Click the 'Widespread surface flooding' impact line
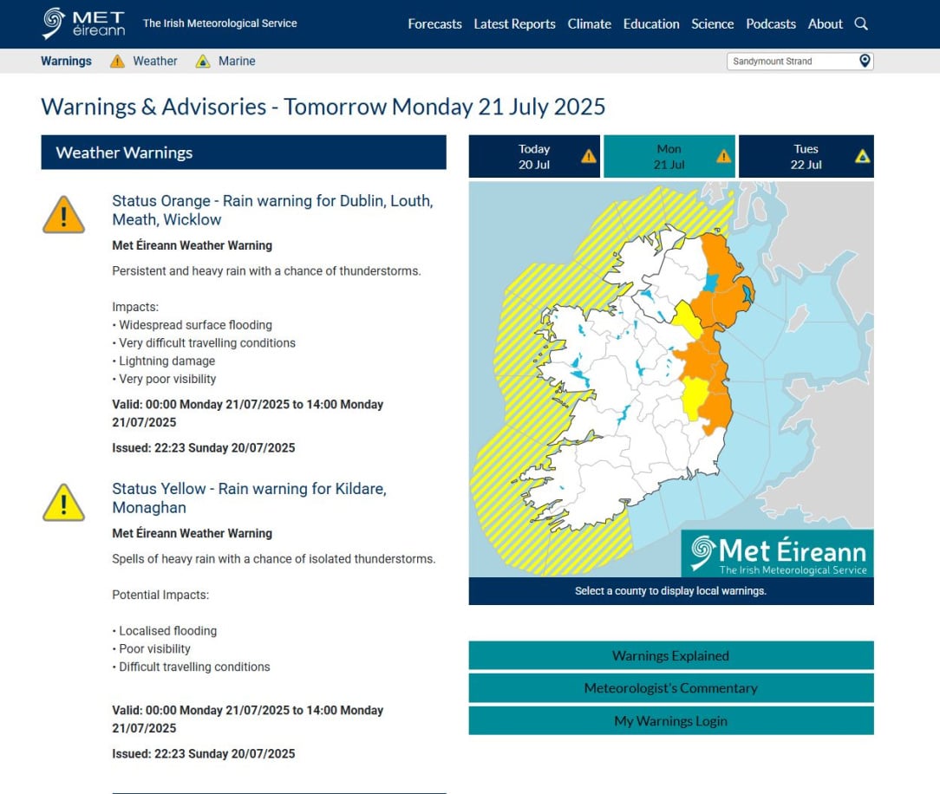This screenshot has width=940, height=794. point(192,325)
